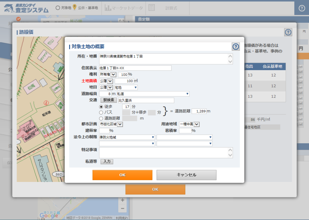Image resolution: width=309 pixels, height=220 pixels.
Task: Open the third-row right 法令上の制限 dropdown
Action: coord(184,144)
